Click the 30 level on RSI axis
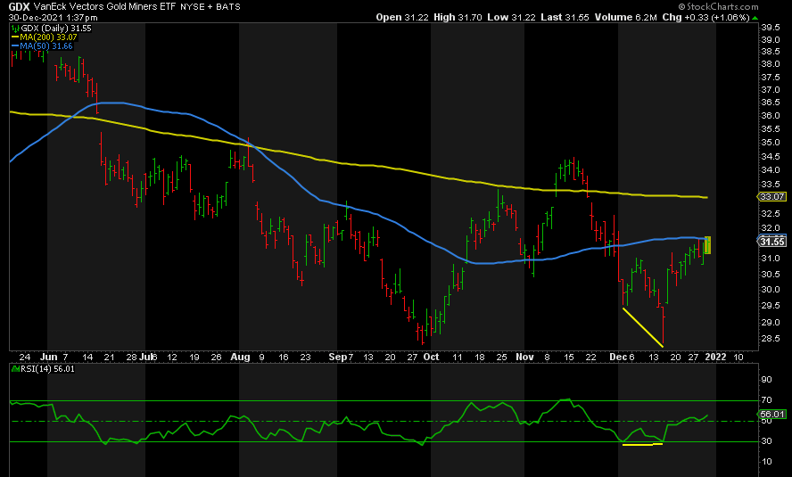The image size is (792, 477). tap(766, 441)
